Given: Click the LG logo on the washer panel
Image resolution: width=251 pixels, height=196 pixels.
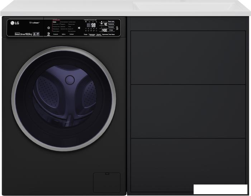Looking at the screenshot, I should tap(15, 24).
